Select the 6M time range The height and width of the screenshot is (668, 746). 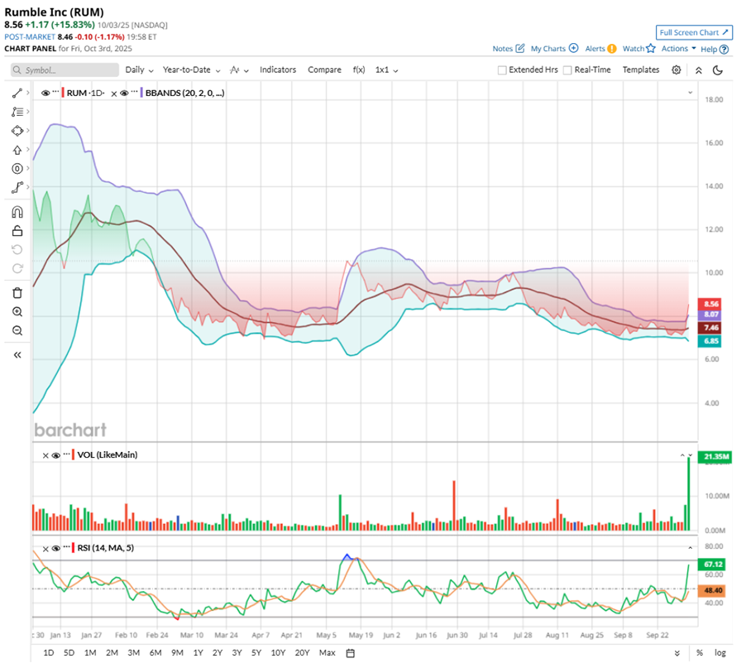pos(155,653)
